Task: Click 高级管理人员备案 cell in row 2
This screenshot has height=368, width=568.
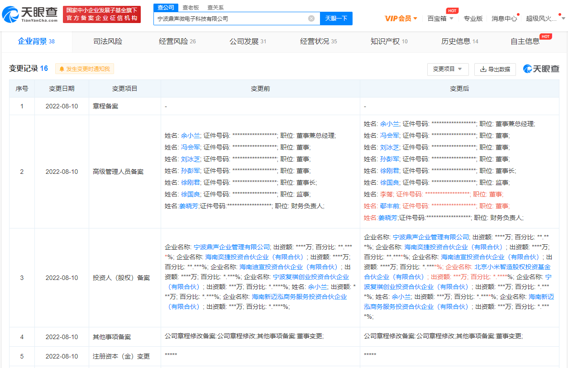Action: (125, 172)
